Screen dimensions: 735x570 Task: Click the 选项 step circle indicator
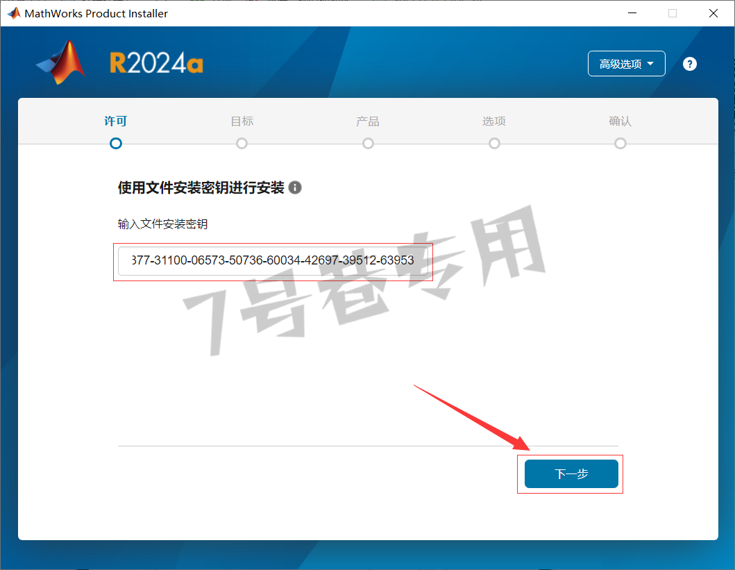tap(494, 144)
